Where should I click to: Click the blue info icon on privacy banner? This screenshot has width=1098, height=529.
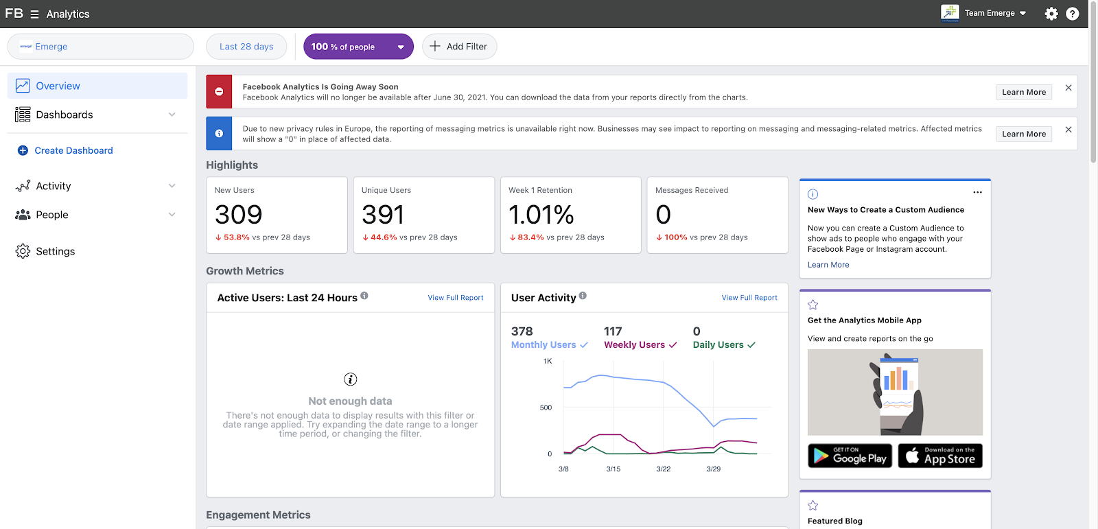click(219, 134)
